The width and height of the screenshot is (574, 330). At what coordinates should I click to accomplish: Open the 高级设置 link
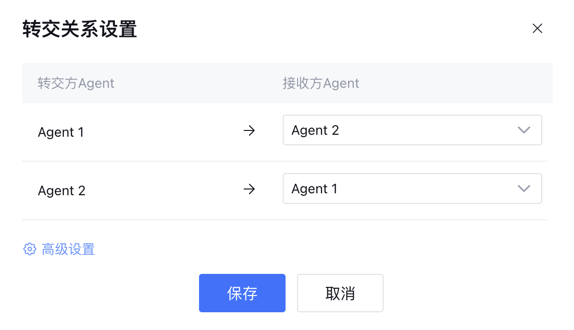coord(68,249)
